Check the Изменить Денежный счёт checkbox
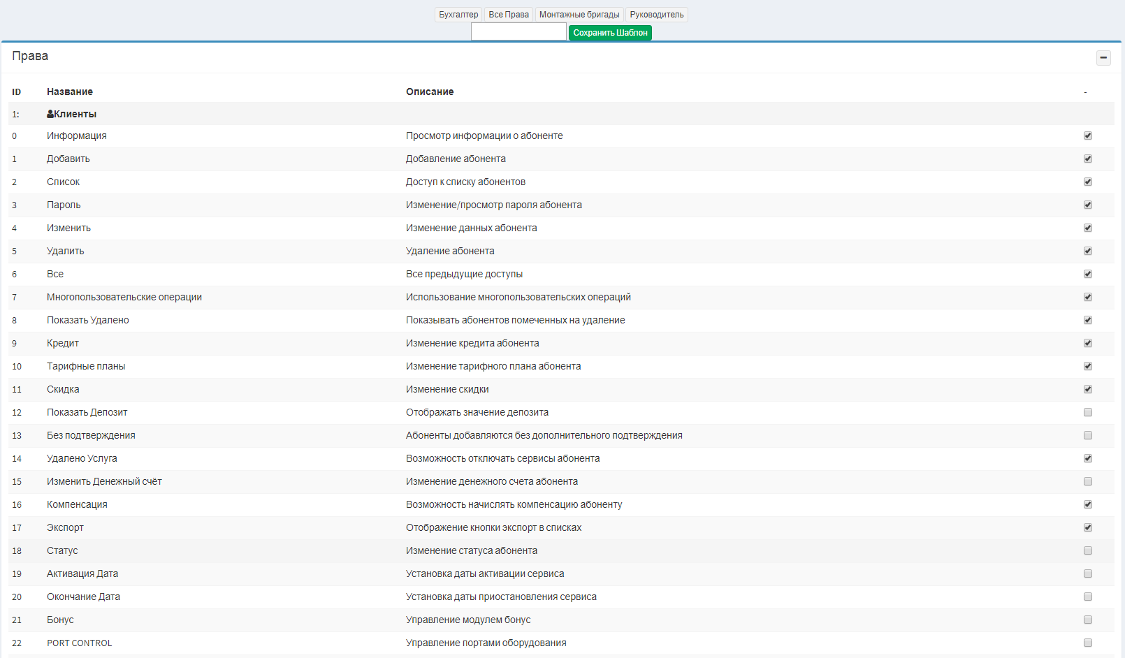Image resolution: width=1125 pixels, height=658 pixels. [1088, 481]
